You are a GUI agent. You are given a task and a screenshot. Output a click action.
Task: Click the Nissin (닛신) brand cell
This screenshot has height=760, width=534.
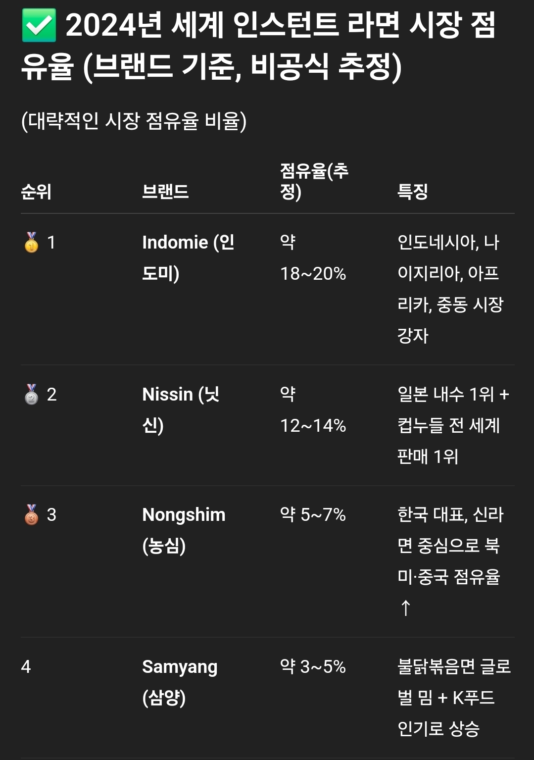pos(181,410)
